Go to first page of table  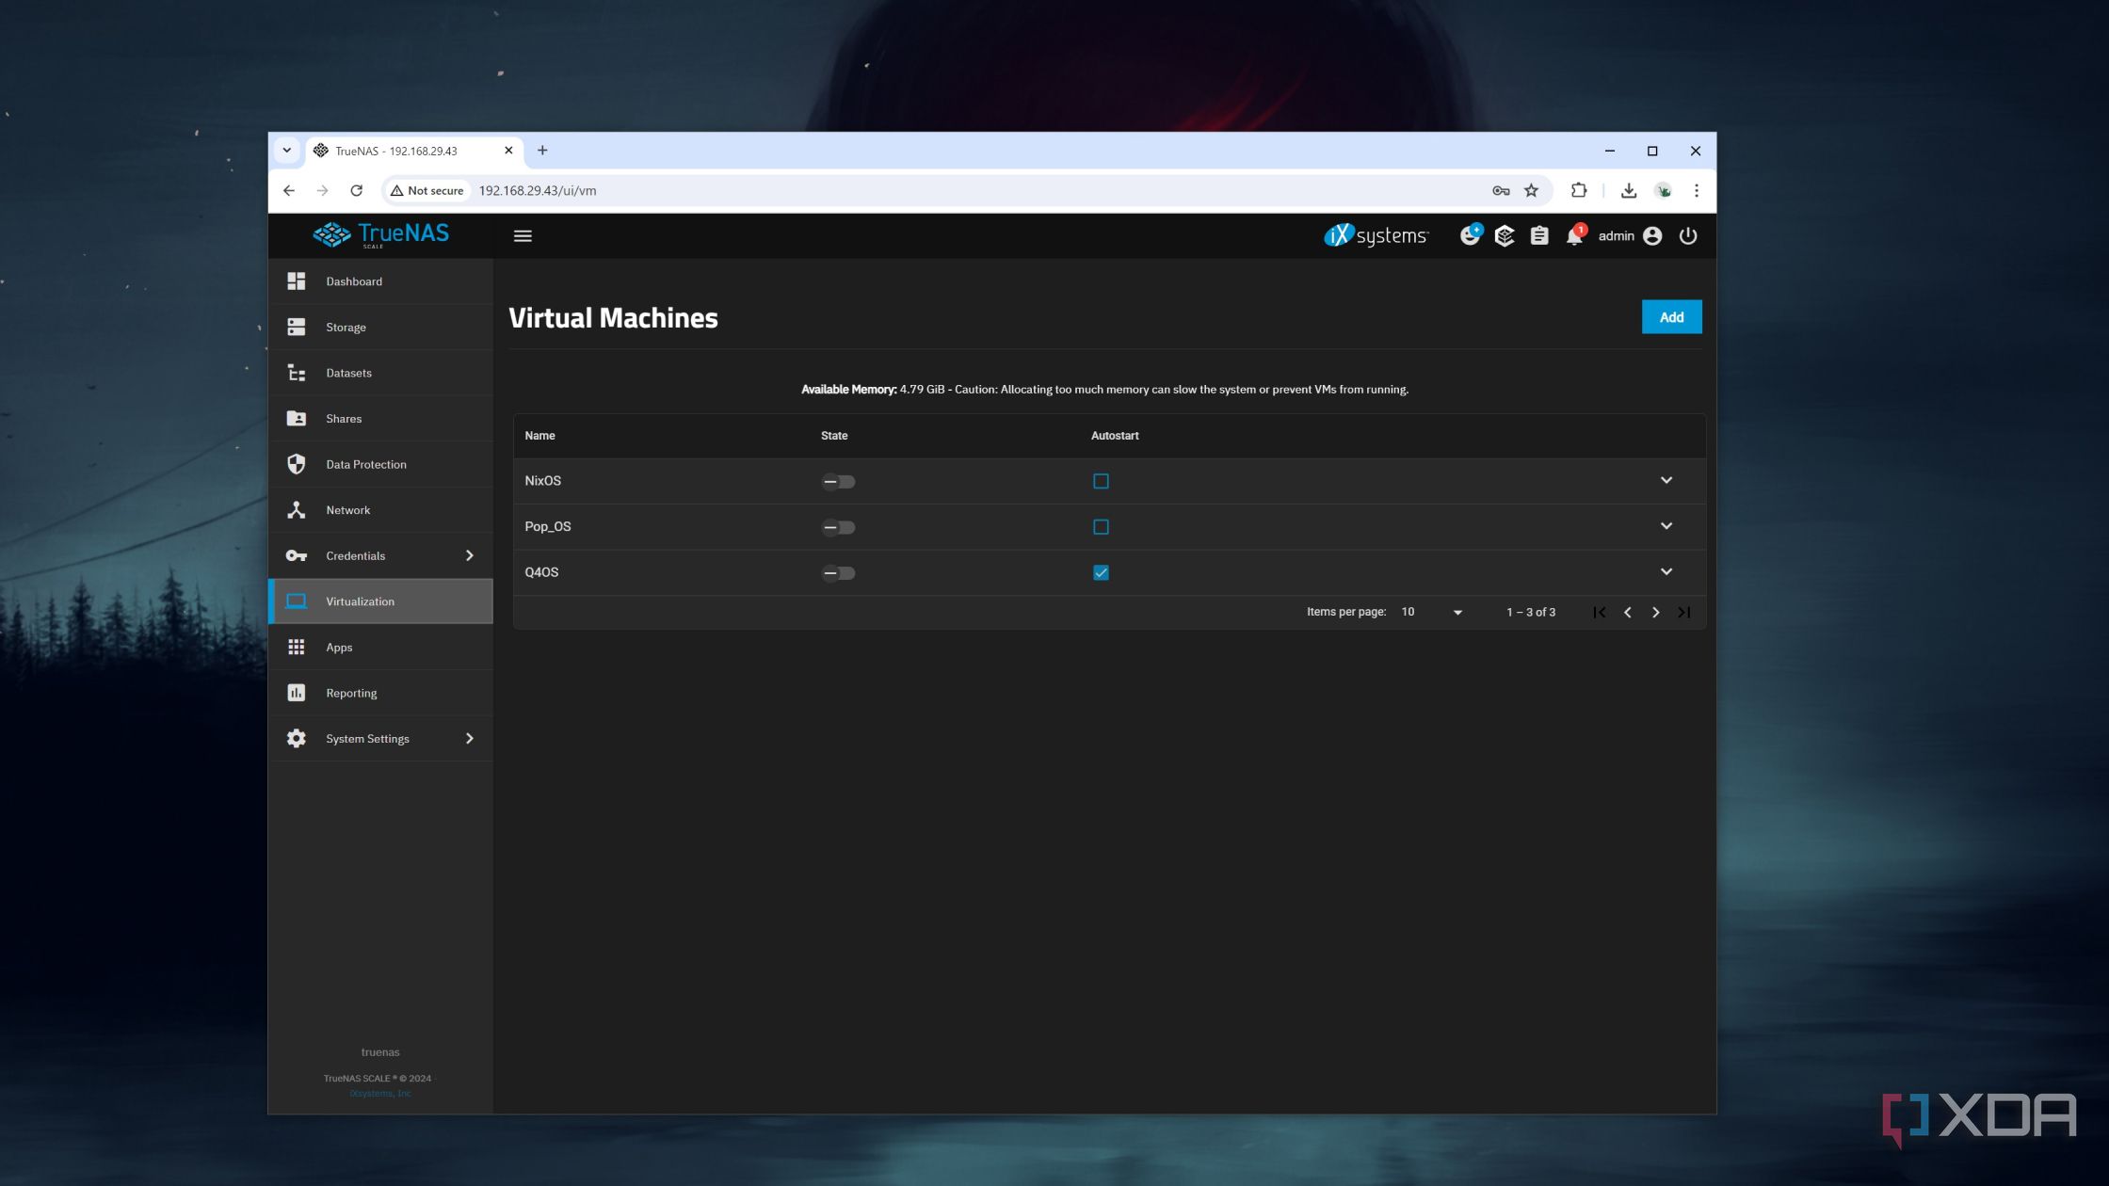tap(1599, 612)
